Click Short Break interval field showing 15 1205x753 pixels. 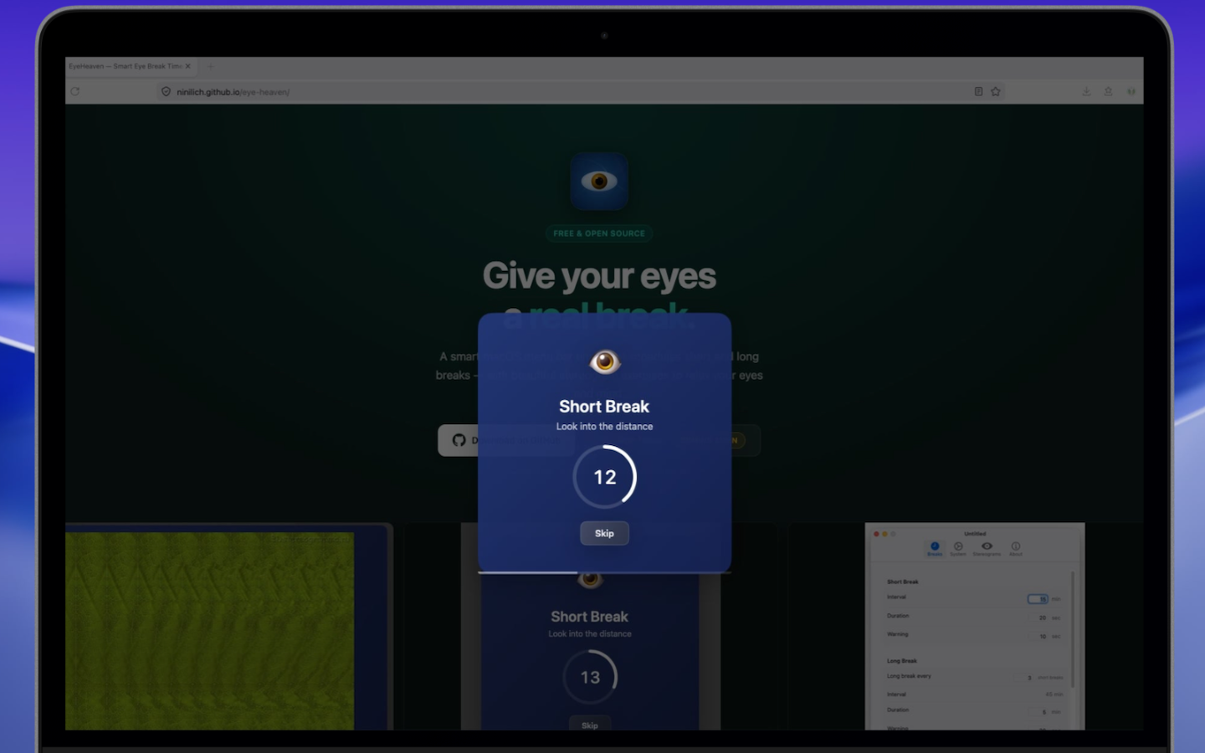coord(1038,598)
